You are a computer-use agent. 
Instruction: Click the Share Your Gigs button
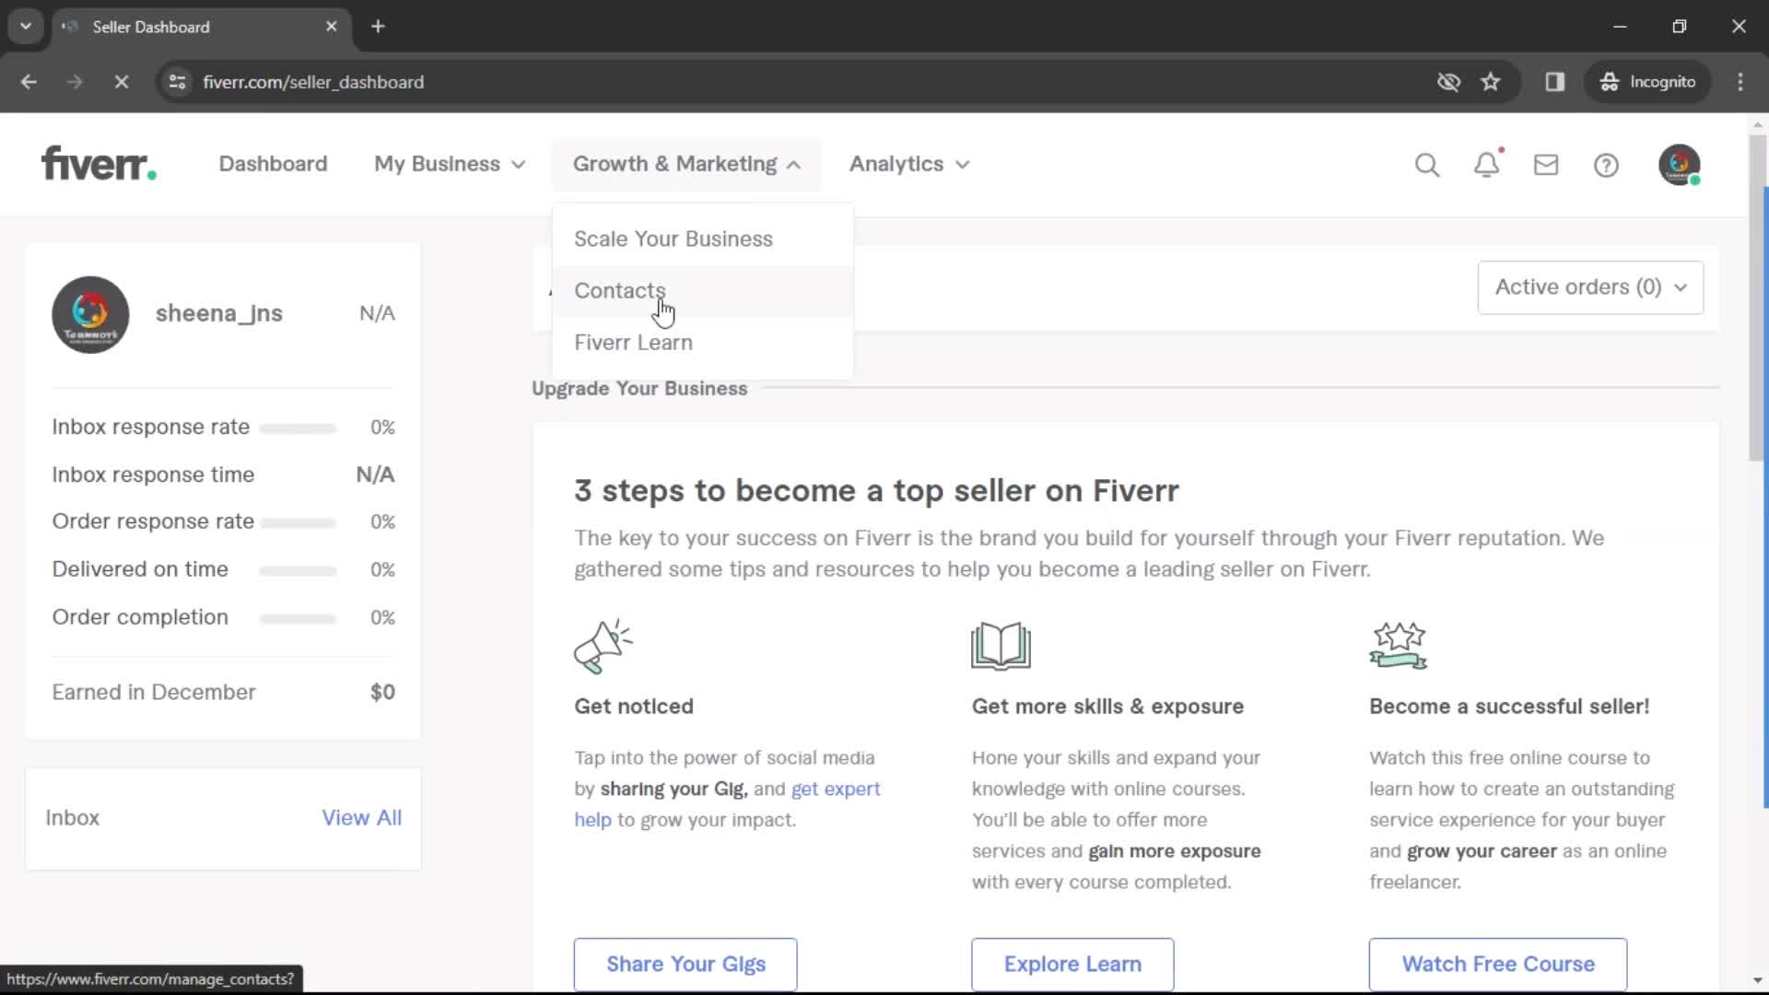pyautogui.click(x=686, y=965)
